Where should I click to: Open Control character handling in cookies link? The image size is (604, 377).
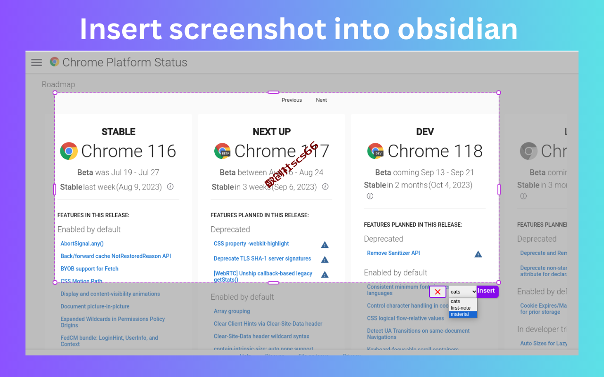click(x=408, y=305)
